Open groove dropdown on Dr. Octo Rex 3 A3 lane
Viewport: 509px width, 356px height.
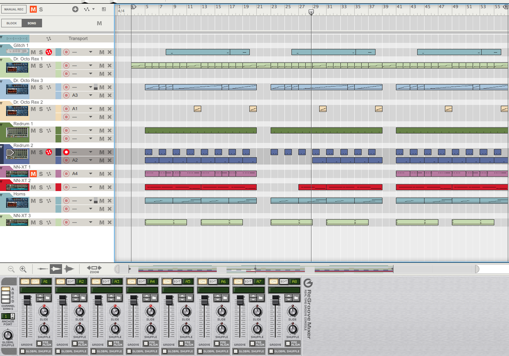tap(91, 95)
